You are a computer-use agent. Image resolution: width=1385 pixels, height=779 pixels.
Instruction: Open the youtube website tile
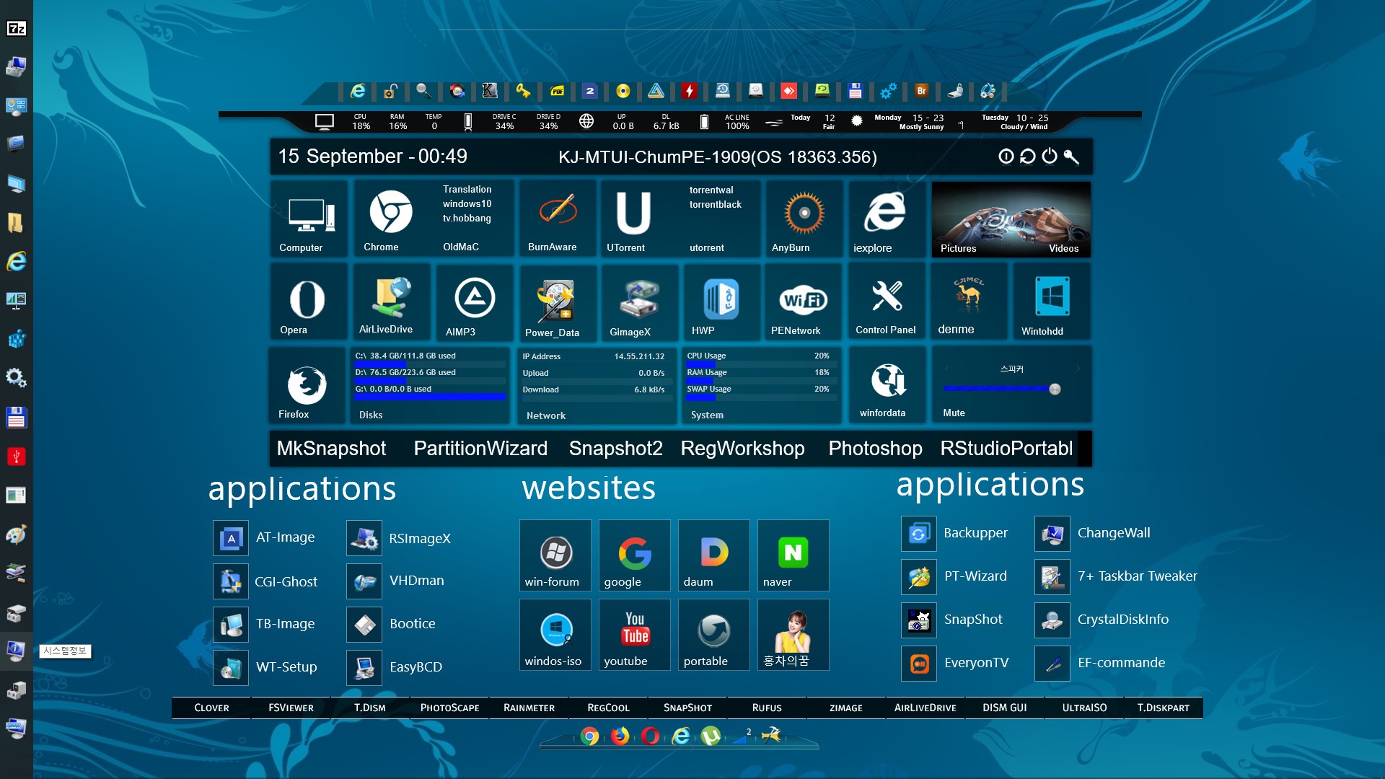634,635
